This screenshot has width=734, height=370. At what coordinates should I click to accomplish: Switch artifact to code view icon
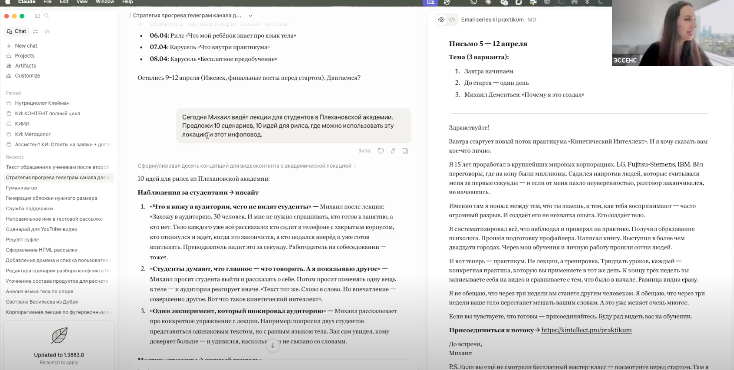[452, 20]
